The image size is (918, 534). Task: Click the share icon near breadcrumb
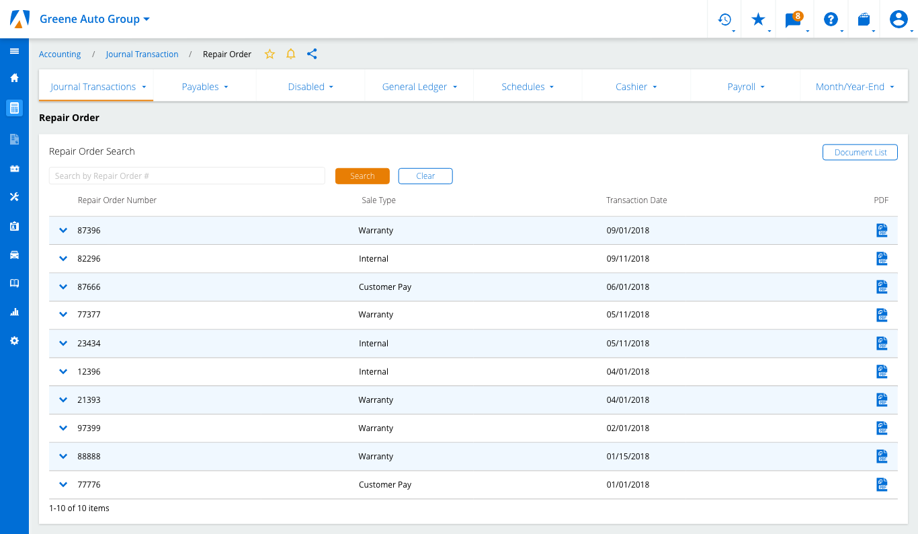[x=312, y=54]
